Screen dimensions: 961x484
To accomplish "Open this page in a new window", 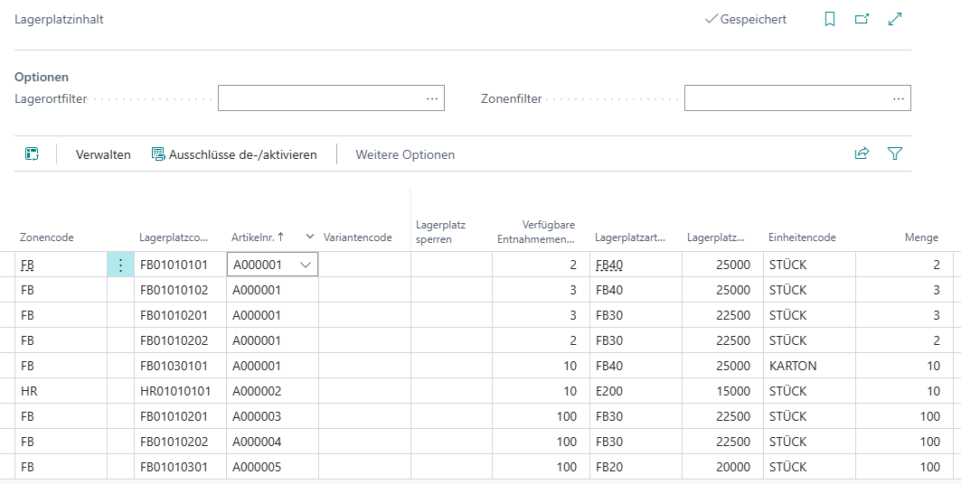I will point(862,19).
